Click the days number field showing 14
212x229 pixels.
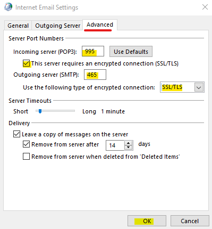click(115, 145)
